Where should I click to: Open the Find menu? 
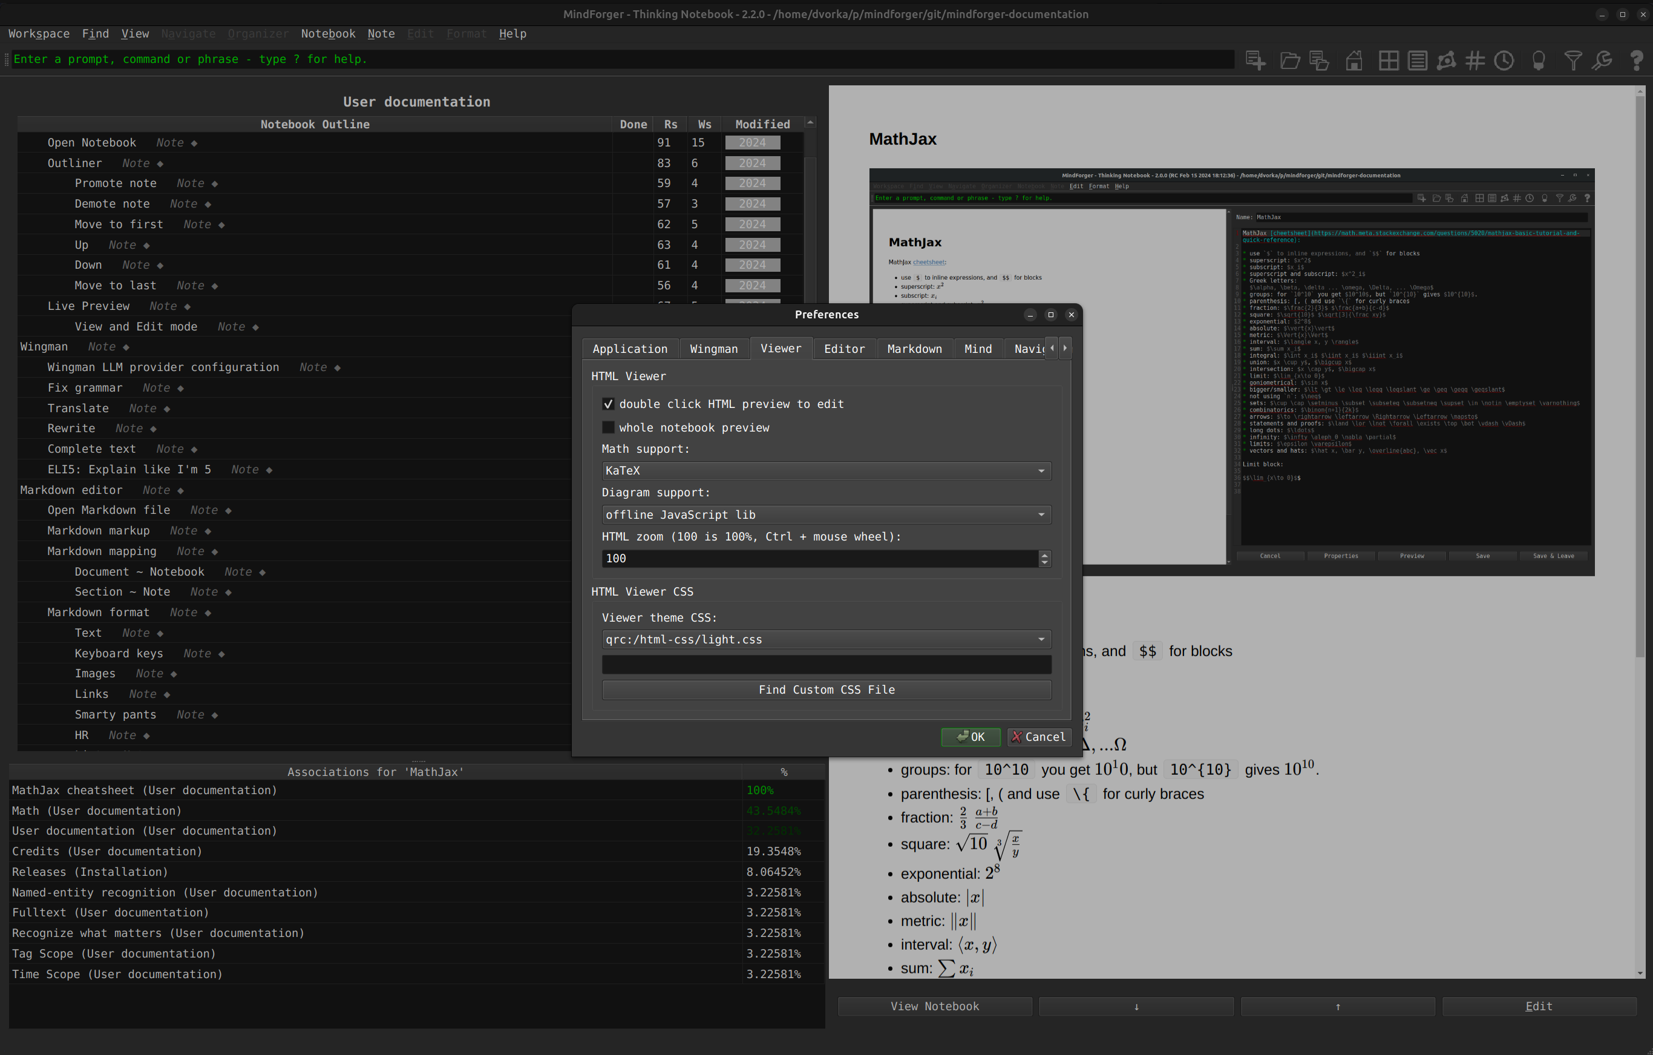point(96,34)
